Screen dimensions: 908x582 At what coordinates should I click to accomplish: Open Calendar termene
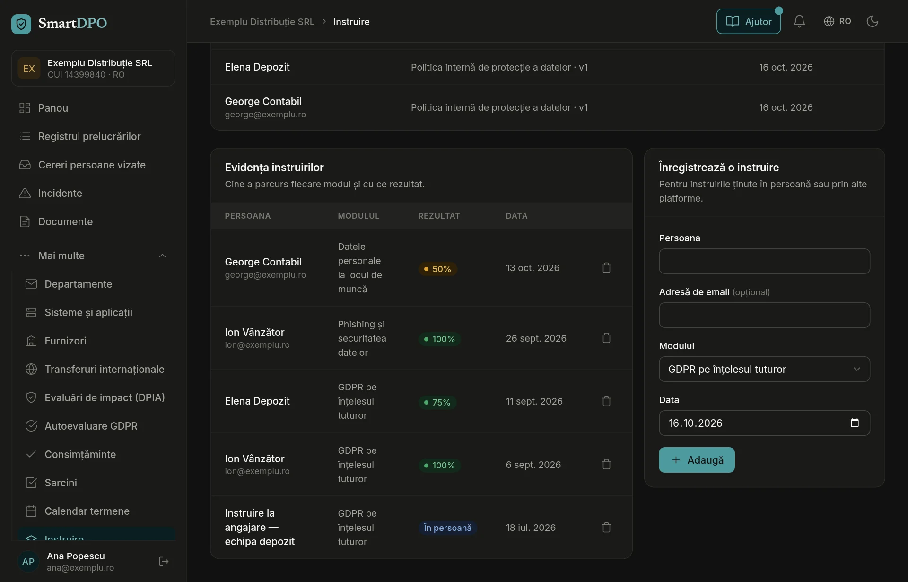[96, 511]
